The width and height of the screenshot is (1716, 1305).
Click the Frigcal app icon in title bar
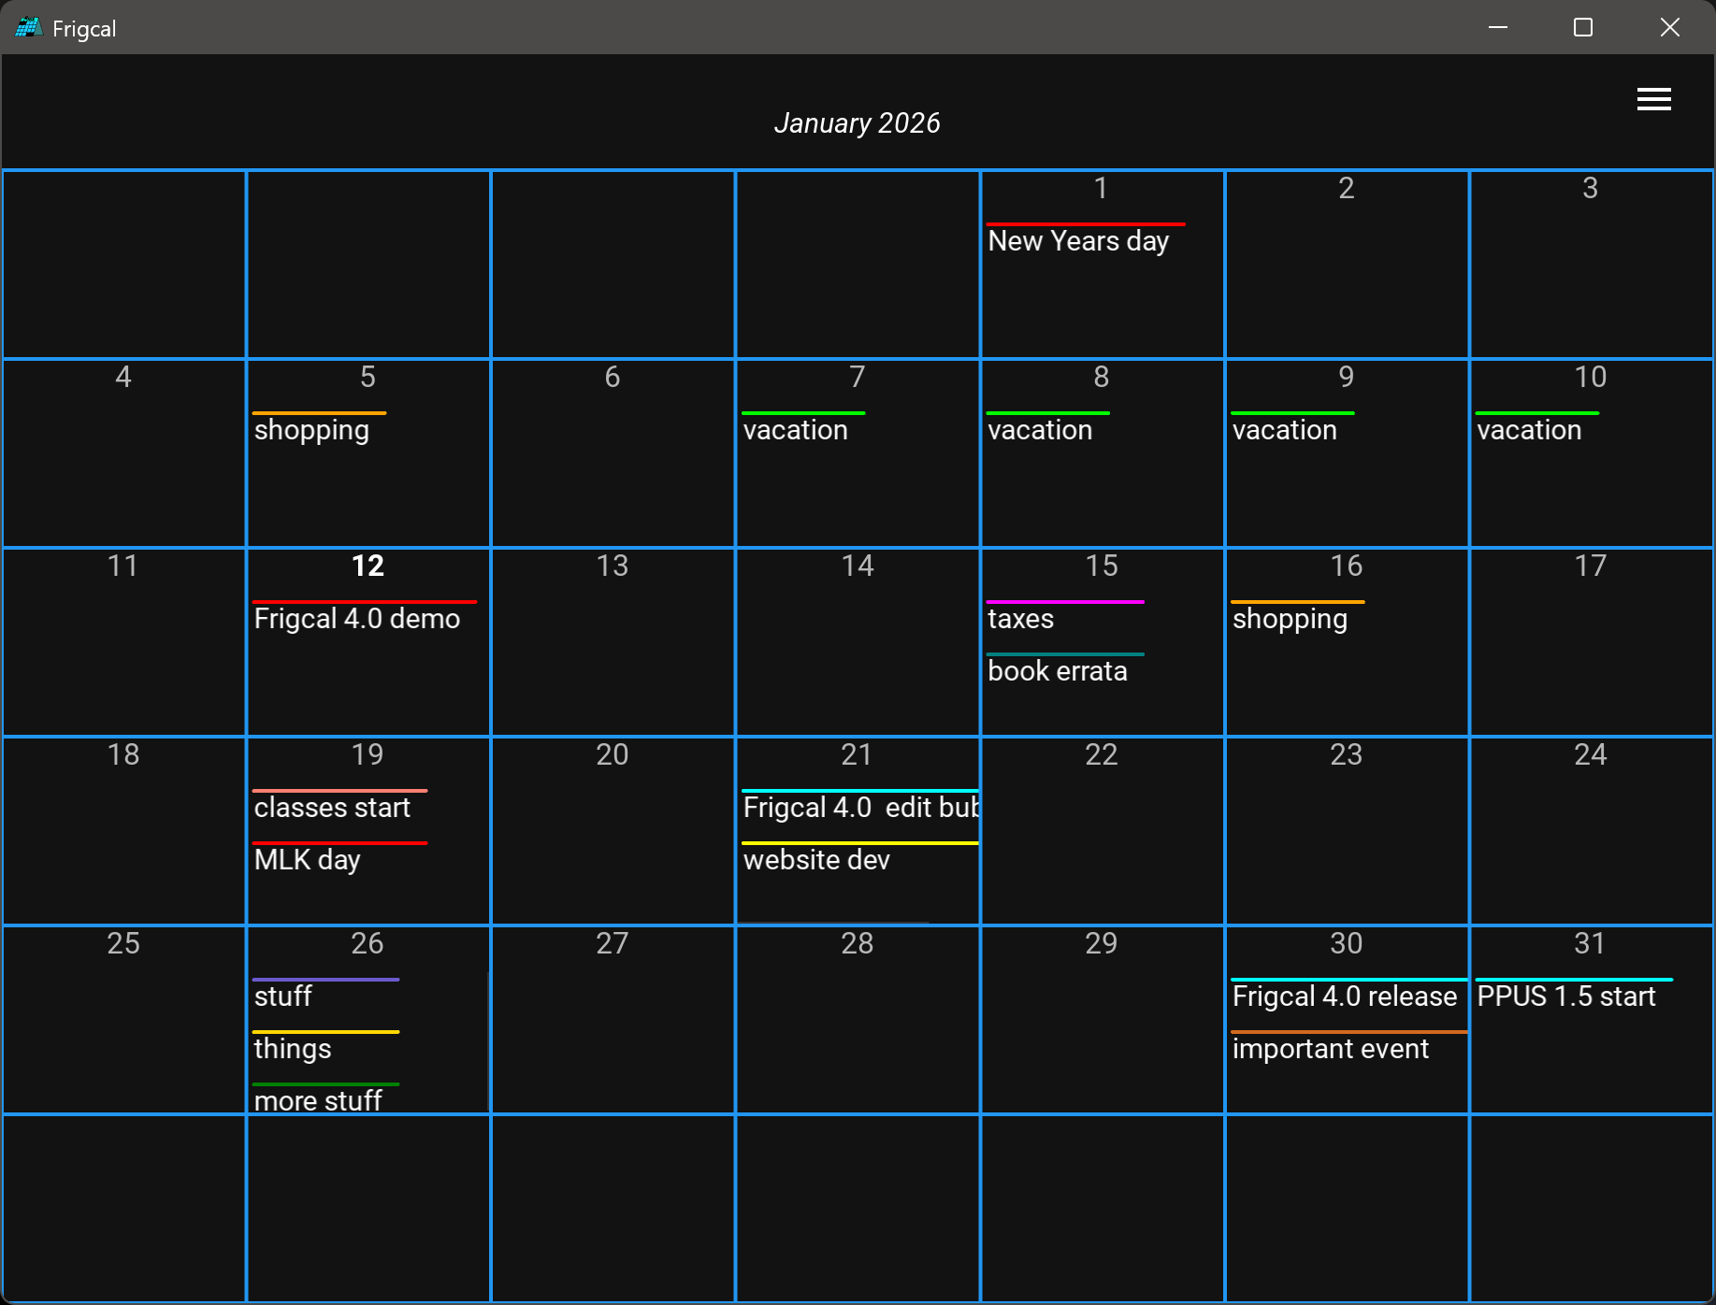coord(29,28)
